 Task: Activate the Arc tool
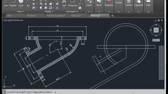point(28,3)
